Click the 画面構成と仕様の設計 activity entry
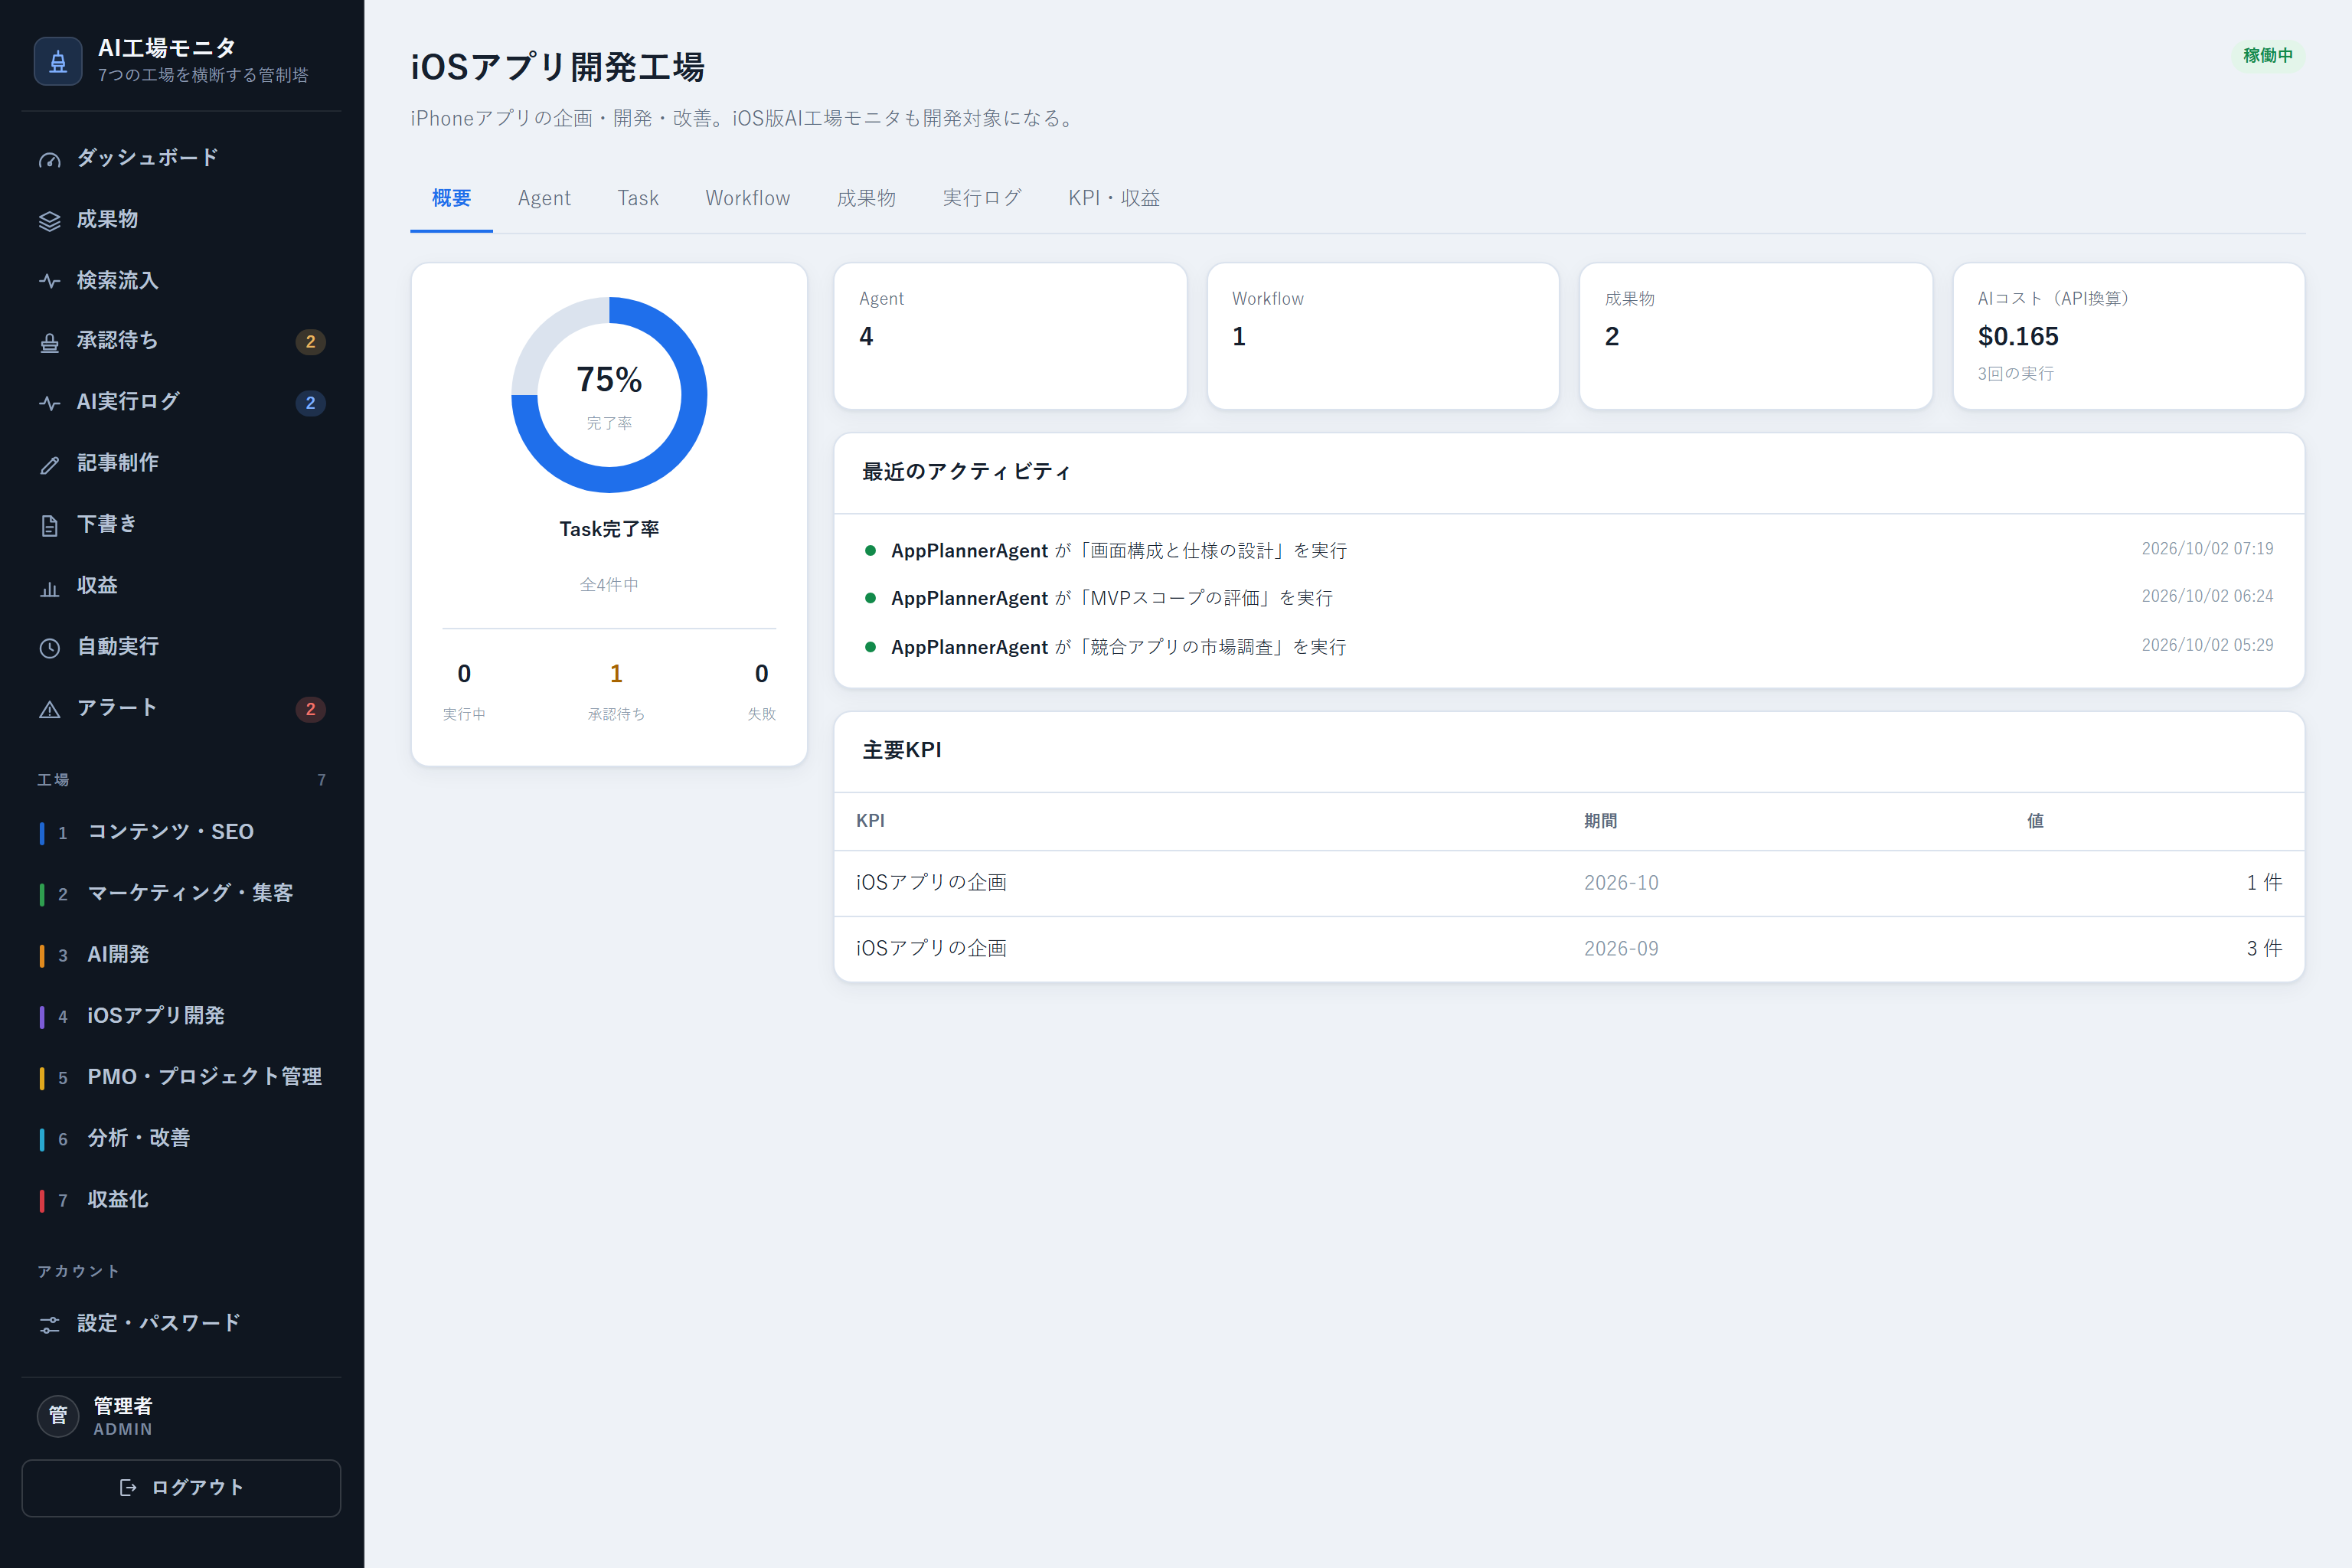The width and height of the screenshot is (2352, 1568). tap(1569, 550)
